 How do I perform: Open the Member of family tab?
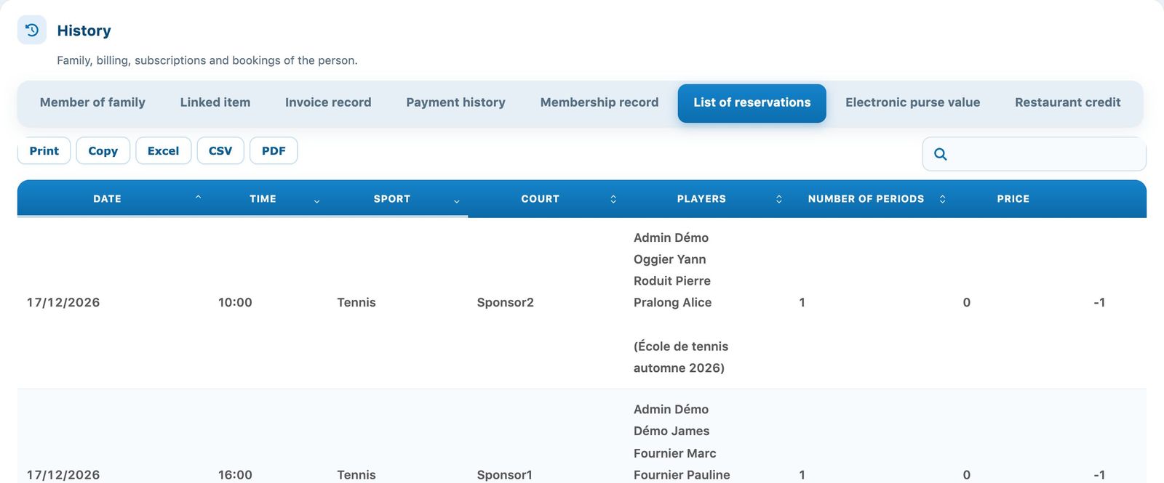[x=92, y=102]
